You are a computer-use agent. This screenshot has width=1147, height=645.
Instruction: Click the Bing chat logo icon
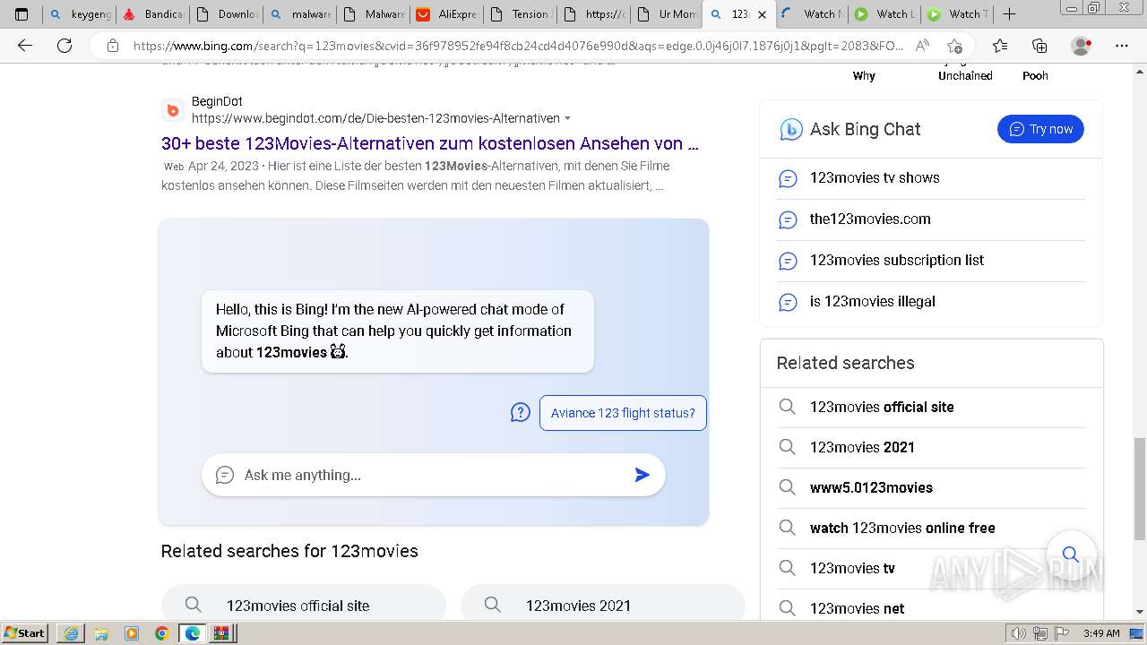pos(790,129)
